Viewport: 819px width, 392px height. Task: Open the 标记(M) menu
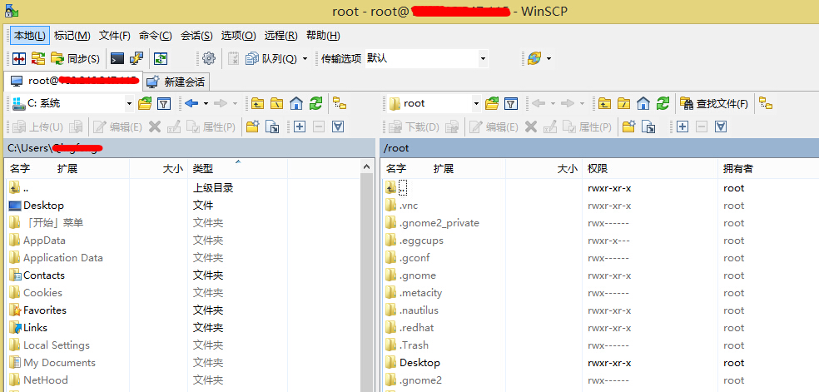coord(72,36)
